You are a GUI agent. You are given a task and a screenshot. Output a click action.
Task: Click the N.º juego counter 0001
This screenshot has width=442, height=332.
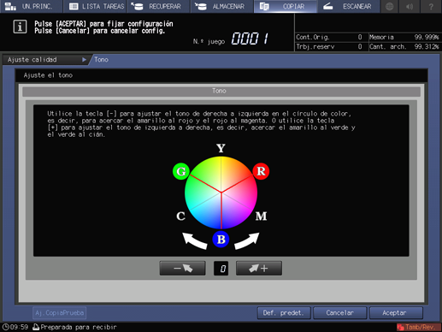(250, 39)
